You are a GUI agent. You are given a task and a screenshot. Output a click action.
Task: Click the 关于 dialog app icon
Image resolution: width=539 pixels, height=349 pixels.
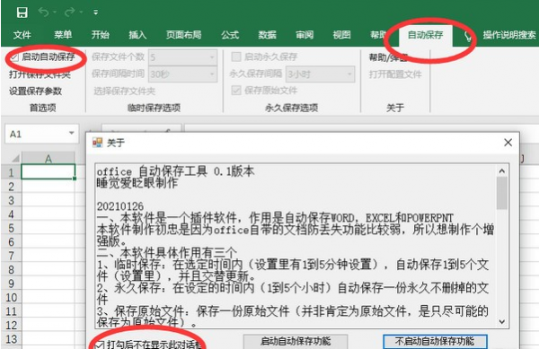pyautogui.click(x=98, y=143)
